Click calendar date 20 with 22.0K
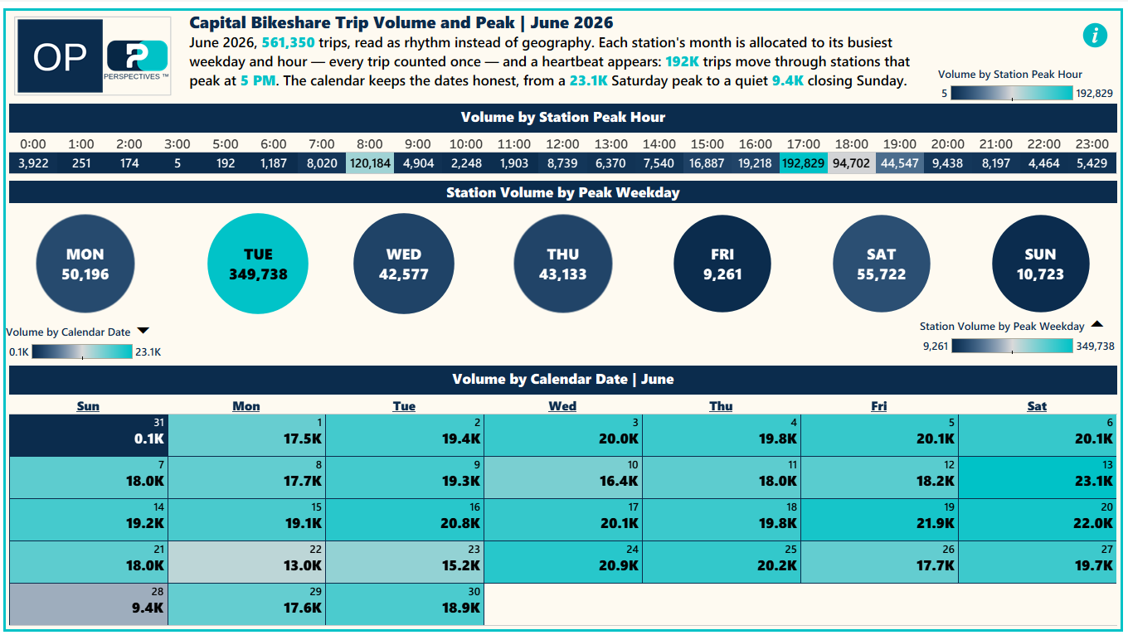 [1038, 519]
